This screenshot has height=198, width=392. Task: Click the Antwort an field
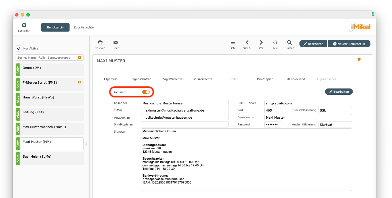pyautogui.click(x=185, y=117)
